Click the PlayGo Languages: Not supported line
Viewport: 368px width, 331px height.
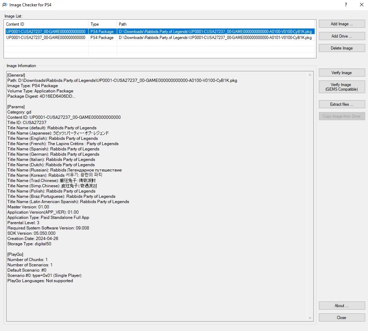click(40, 281)
